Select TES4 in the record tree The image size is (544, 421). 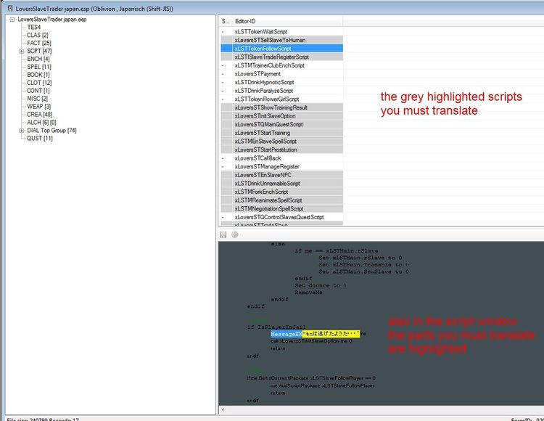pos(33,27)
